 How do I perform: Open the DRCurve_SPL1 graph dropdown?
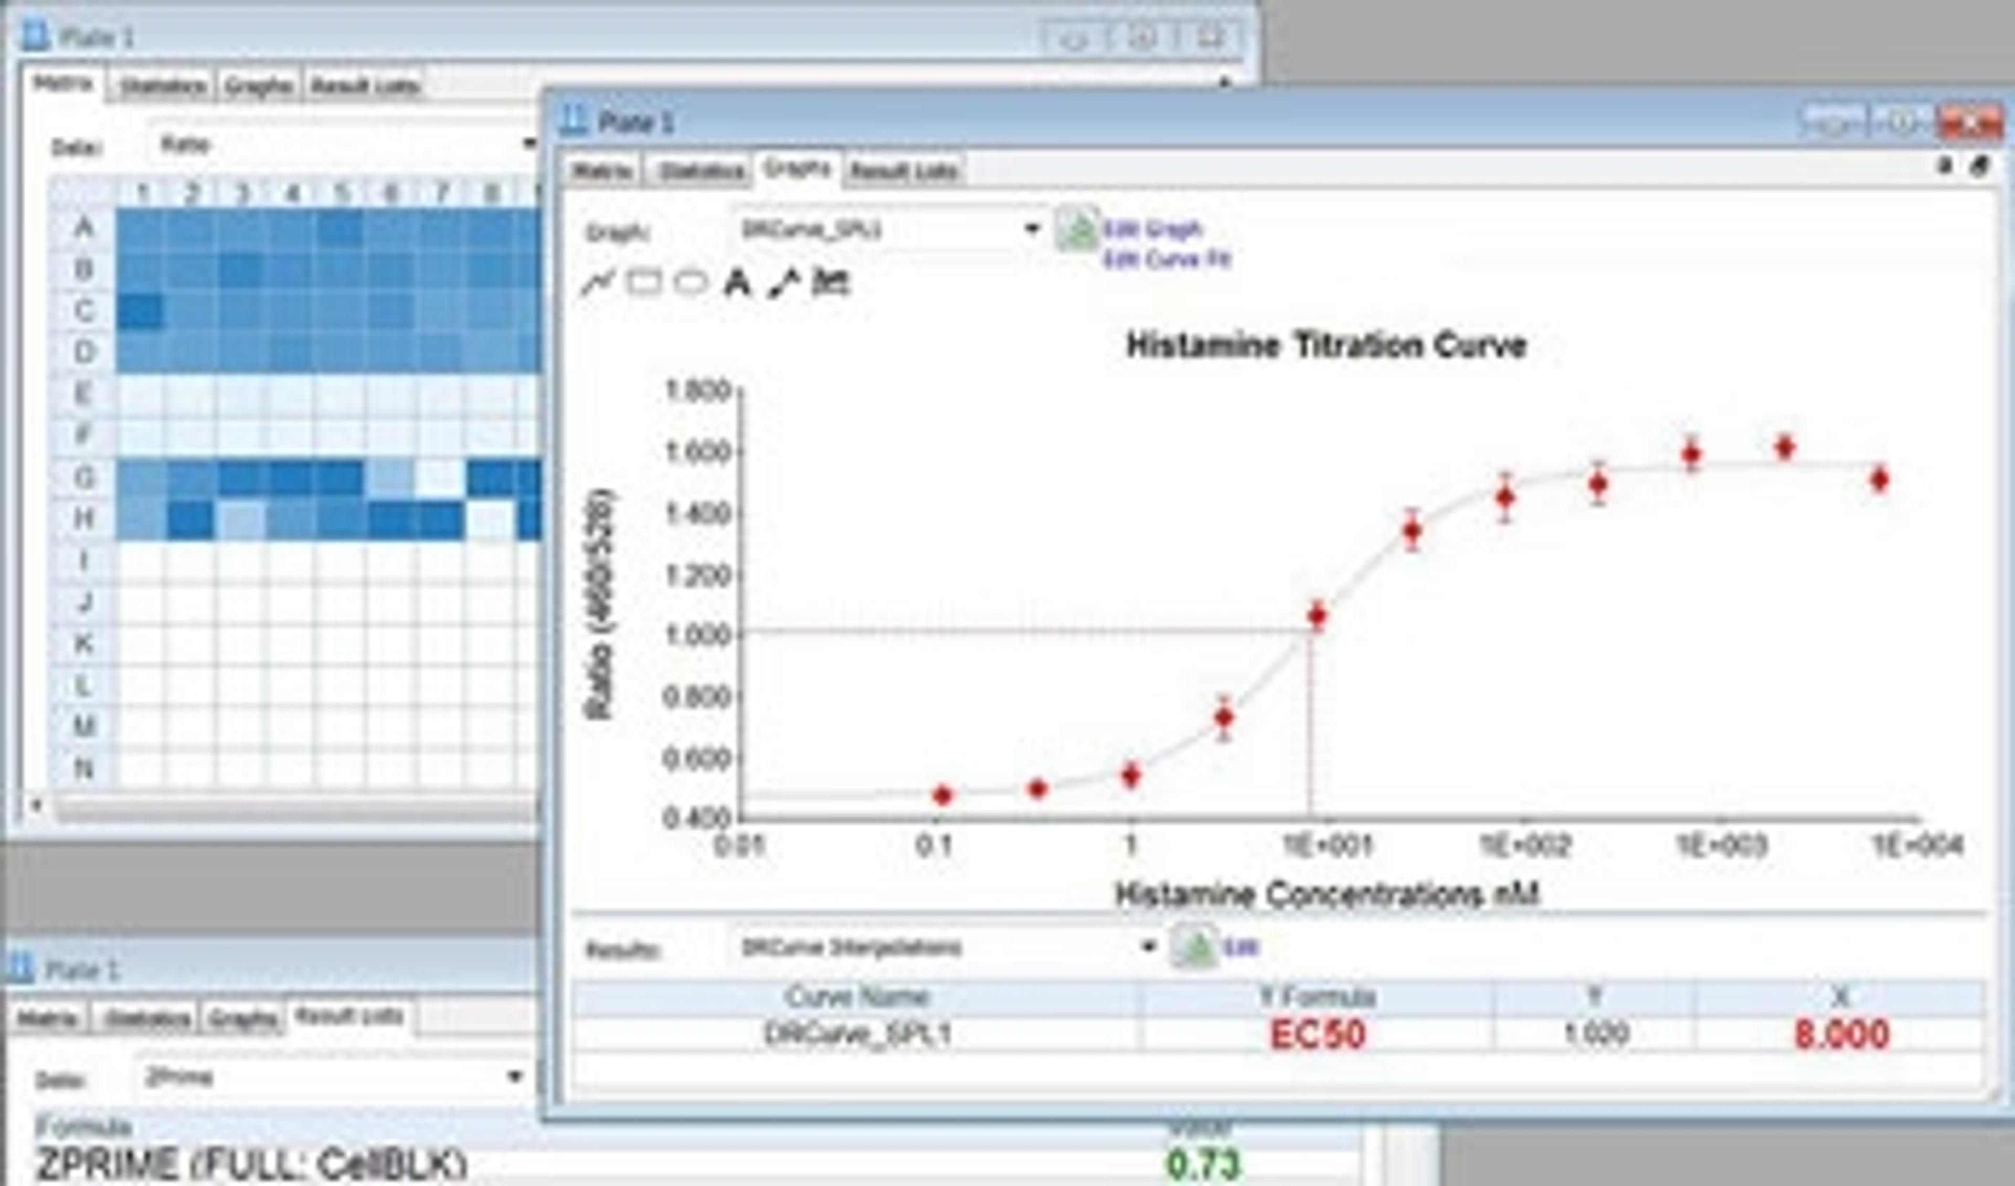(x=1032, y=230)
